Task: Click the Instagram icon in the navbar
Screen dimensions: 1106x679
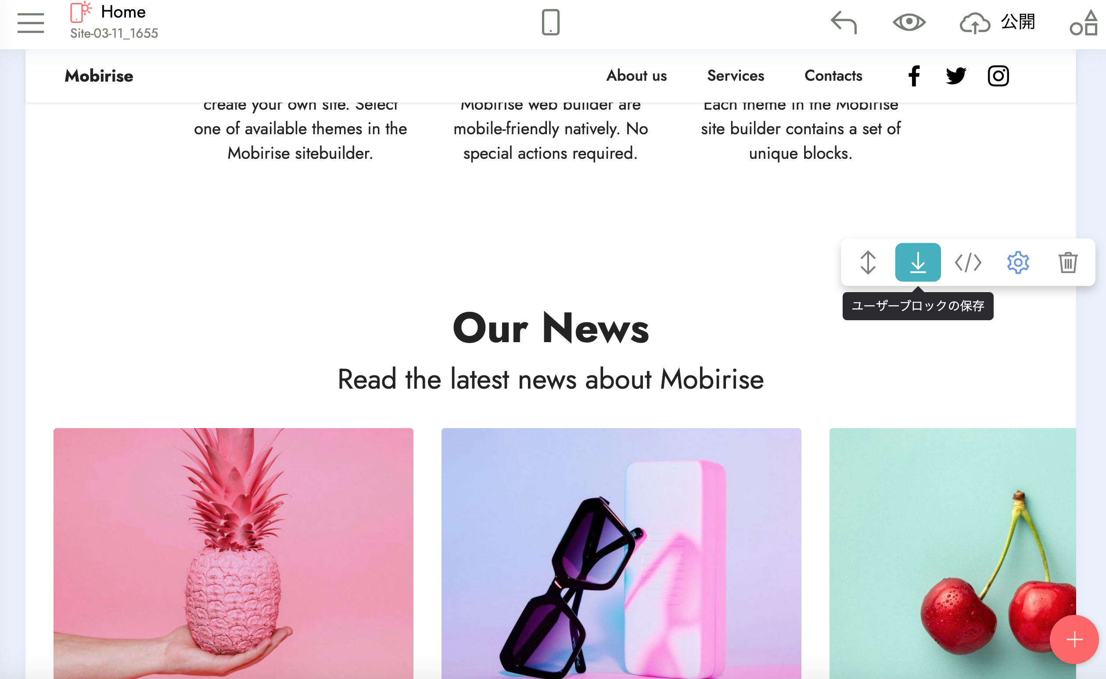Action: click(x=998, y=76)
